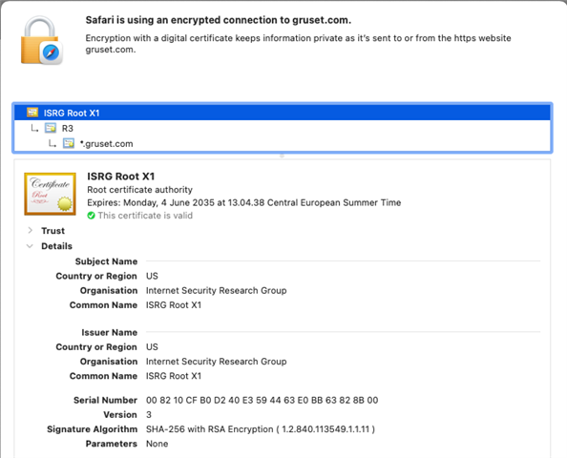Click the split divider handle below chain
This screenshot has width=567, height=458.
pos(282,156)
